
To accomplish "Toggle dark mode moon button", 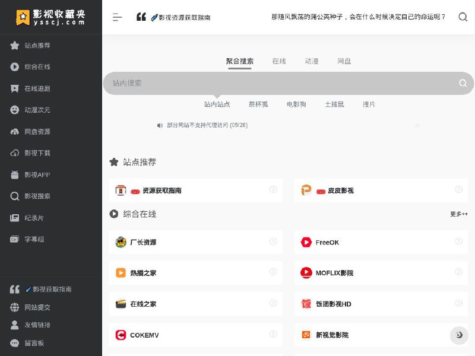I will tap(459, 335).
